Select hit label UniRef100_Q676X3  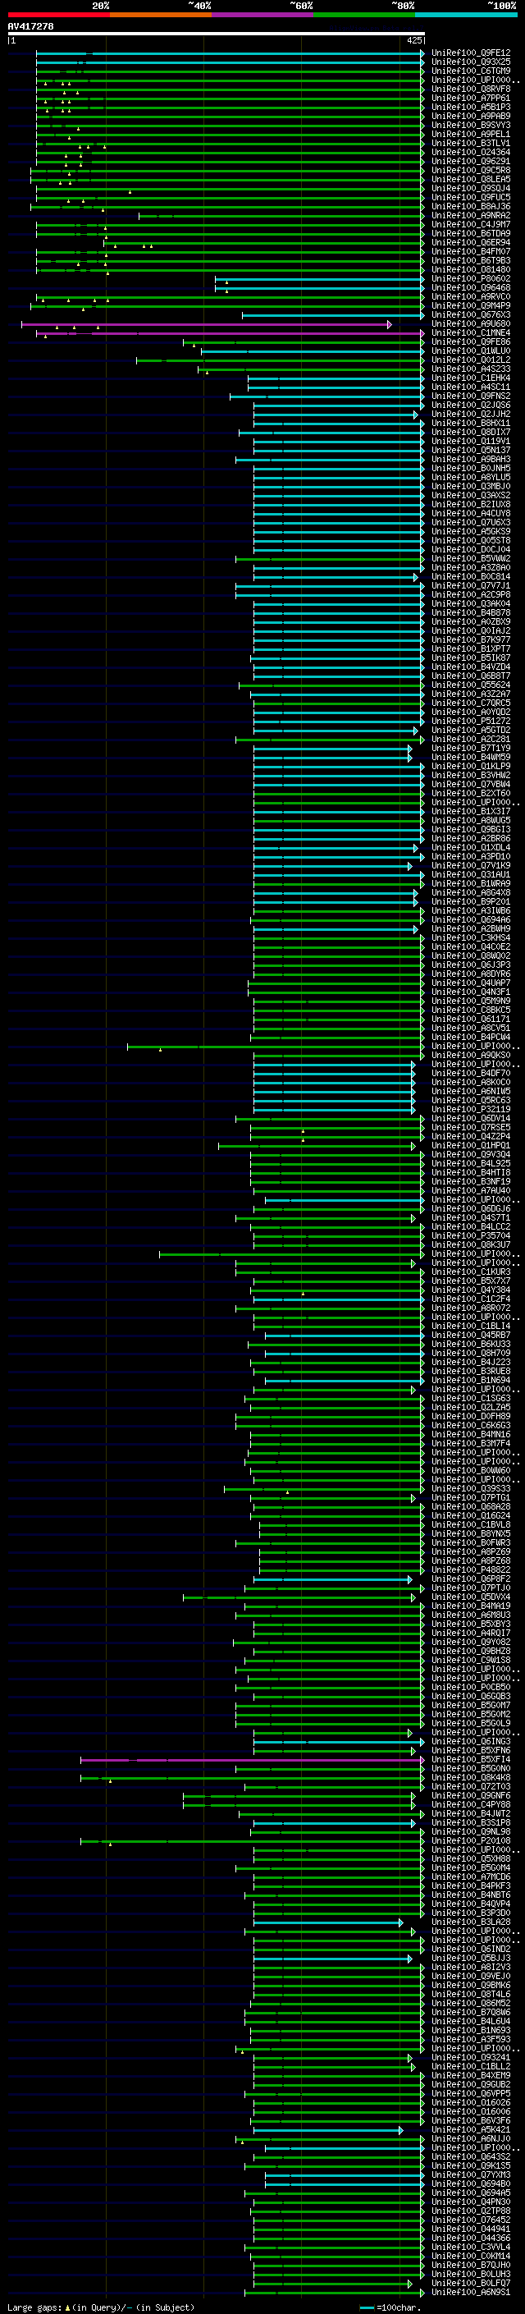(471, 314)
